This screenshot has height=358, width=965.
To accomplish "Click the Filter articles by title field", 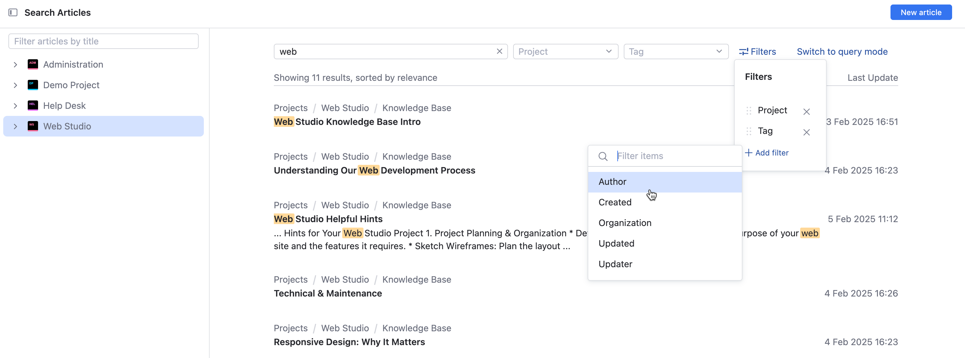I will click(x=104, y=41).
